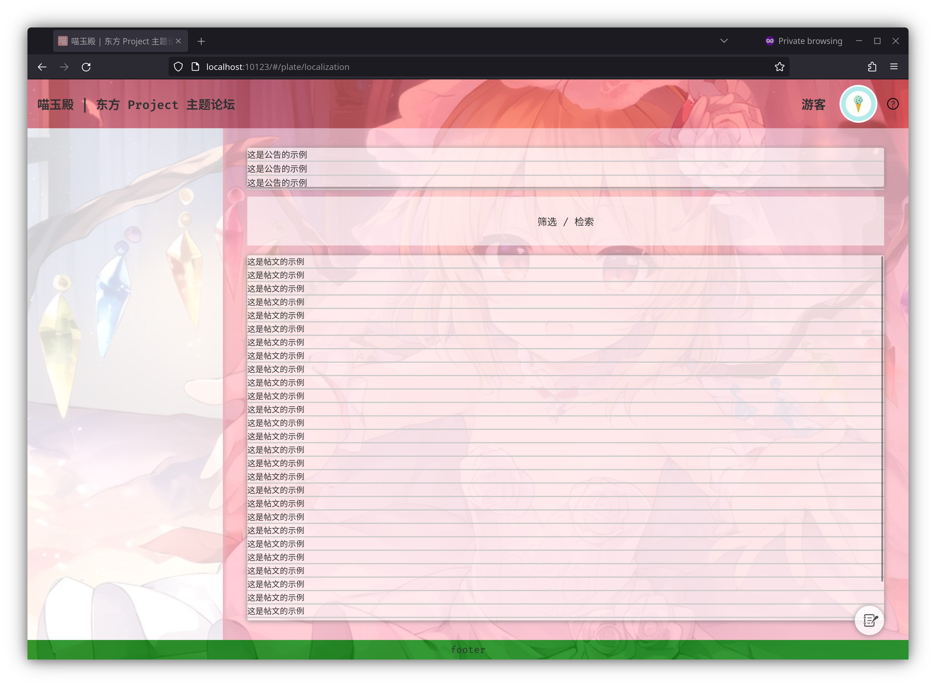936x687 pixels.
Task: Open the browser extensions panel
Action: (x=872, y=67)
